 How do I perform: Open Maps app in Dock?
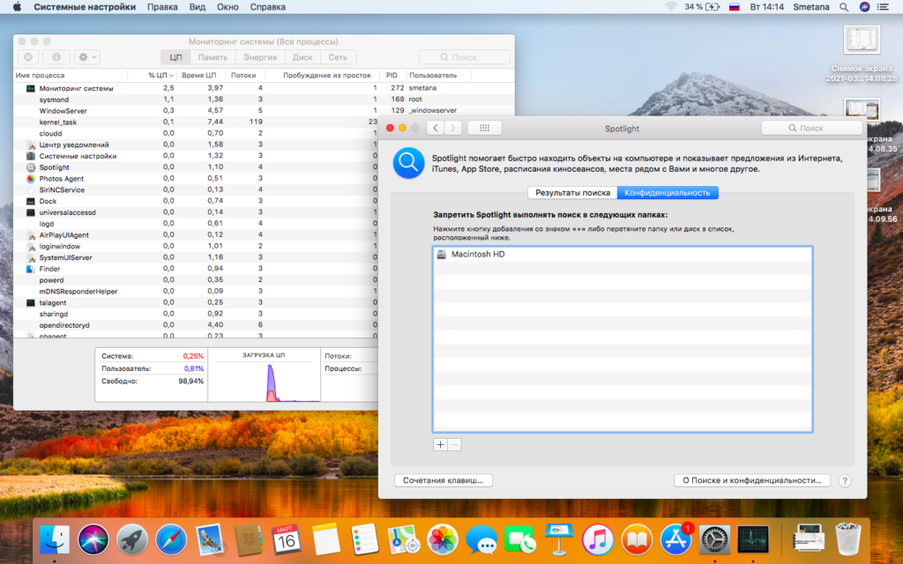(404, 540)
